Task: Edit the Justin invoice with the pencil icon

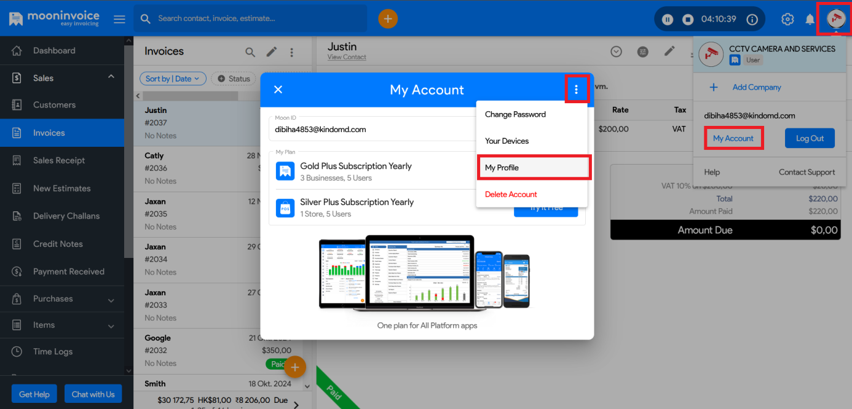Action: [670, 51]
